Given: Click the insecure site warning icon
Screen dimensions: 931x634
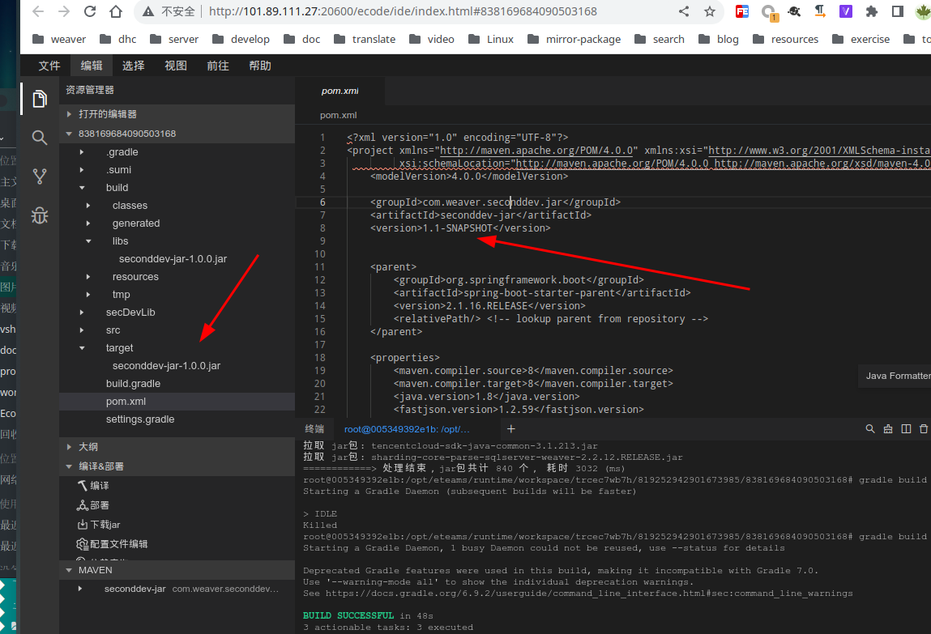Looking at the screenshot, I should (x=148, y=11).
